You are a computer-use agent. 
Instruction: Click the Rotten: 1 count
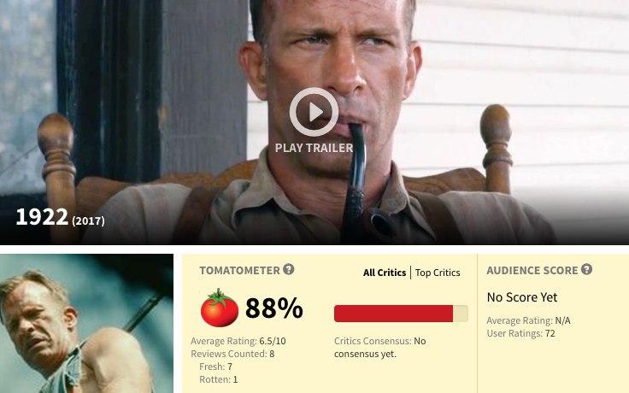[219, 379]
